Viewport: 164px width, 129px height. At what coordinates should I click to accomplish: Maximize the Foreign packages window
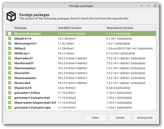click(x=148, y=6)
